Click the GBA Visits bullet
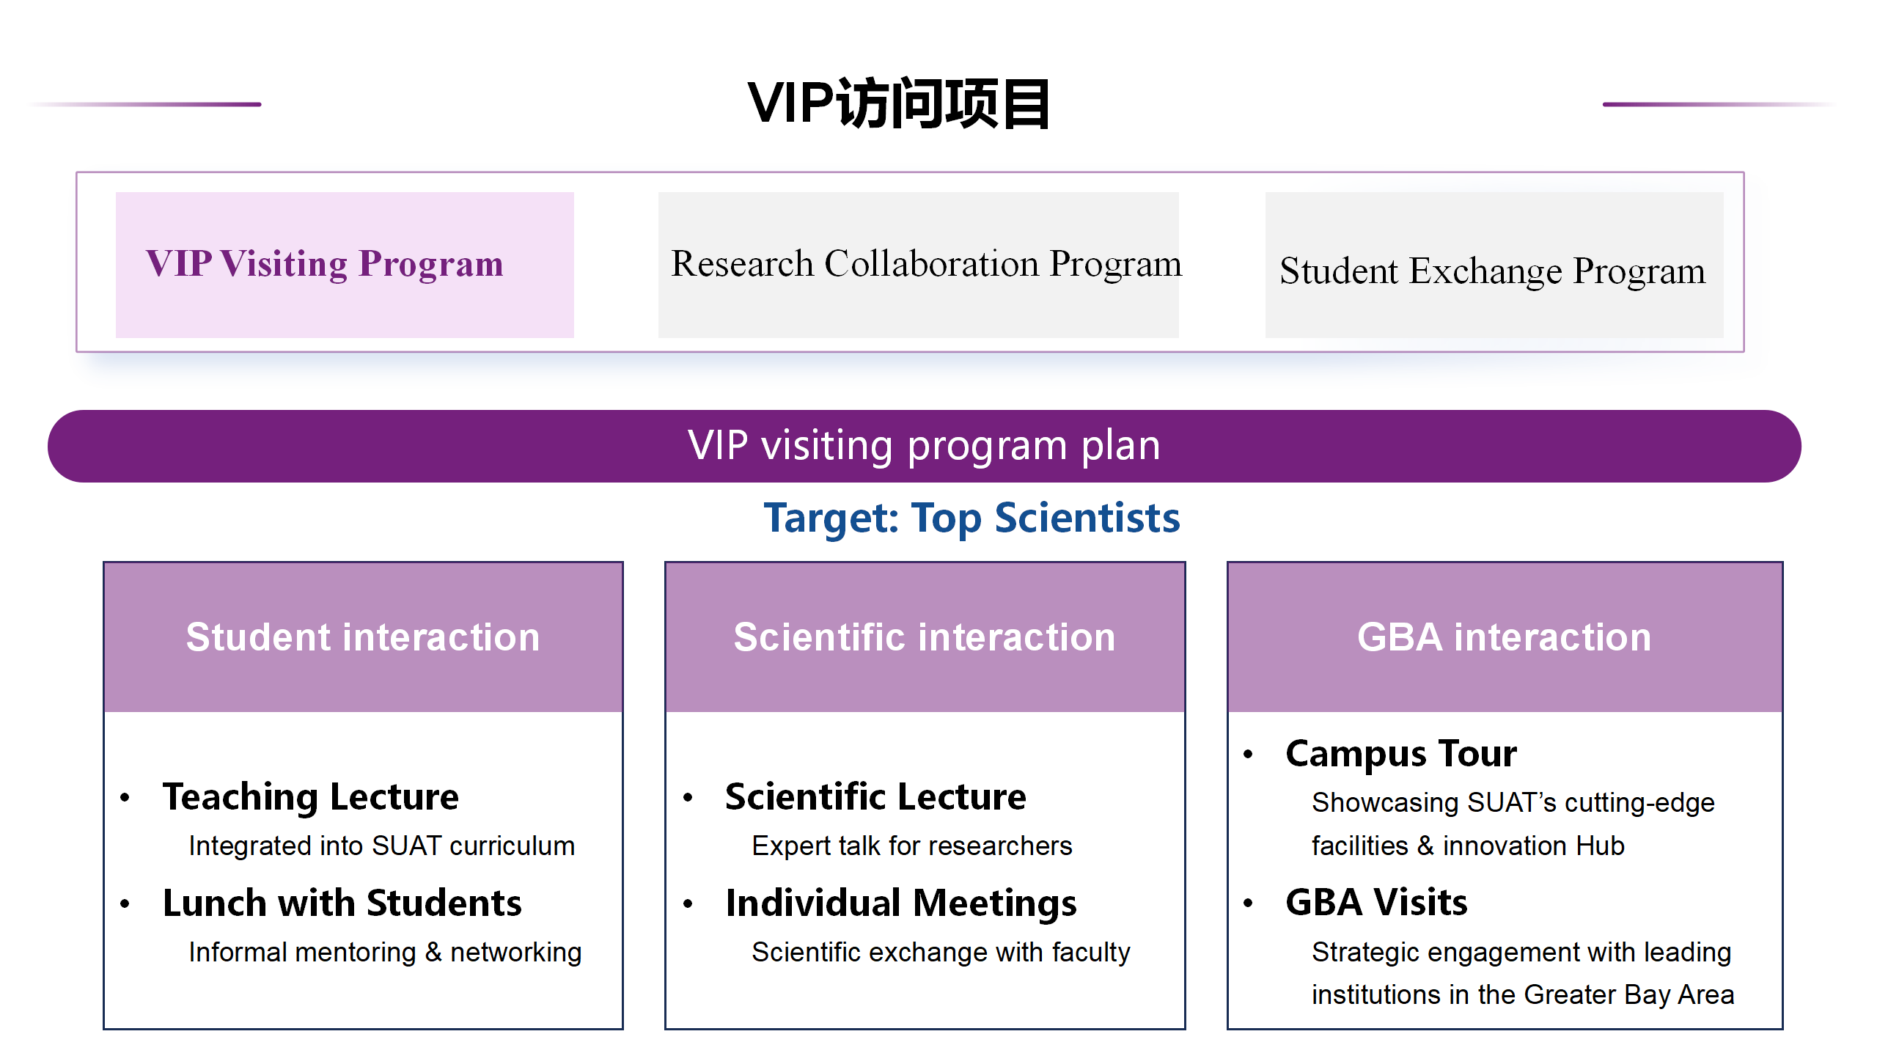 click(1376, 902)
